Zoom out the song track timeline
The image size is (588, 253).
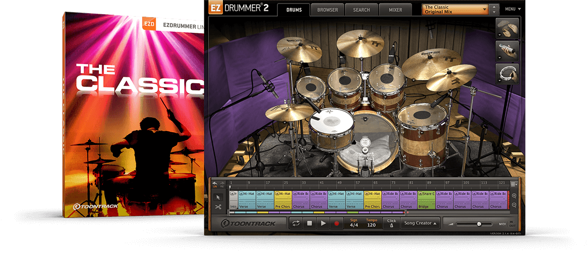pyautogui.click(x=514, y=205)
